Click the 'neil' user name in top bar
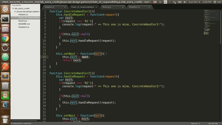Image resolution: width=222 pixels, height=125 pixels. (x=219, y=2)
